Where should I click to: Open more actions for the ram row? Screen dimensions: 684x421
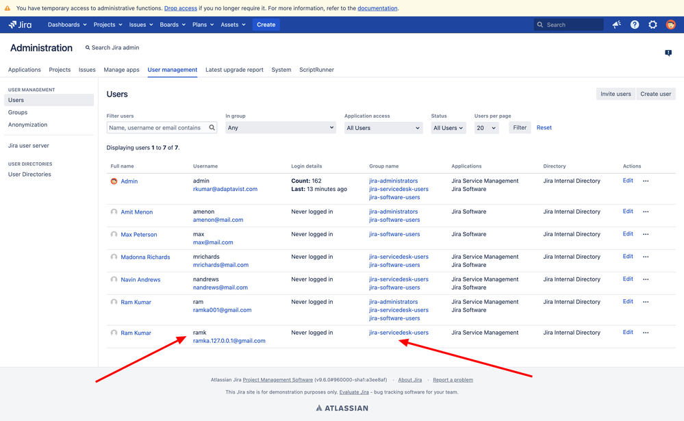click(x=646, y=302)
